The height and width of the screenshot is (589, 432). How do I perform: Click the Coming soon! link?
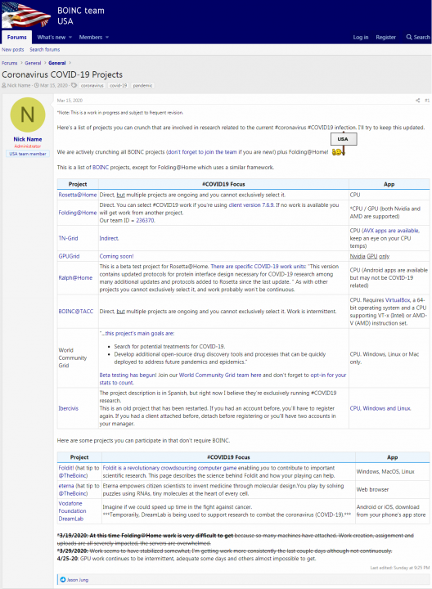click(x=116, y=256)
